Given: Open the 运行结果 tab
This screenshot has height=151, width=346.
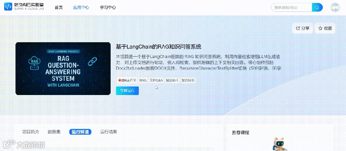Looking at the screenshot, I should pyautogui.click(x=108, y=132).
